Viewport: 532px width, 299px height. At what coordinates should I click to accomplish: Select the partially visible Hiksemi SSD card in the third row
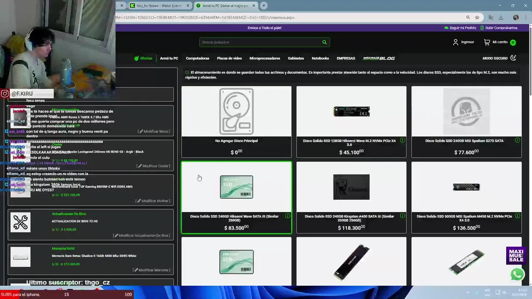click(236, 262)
